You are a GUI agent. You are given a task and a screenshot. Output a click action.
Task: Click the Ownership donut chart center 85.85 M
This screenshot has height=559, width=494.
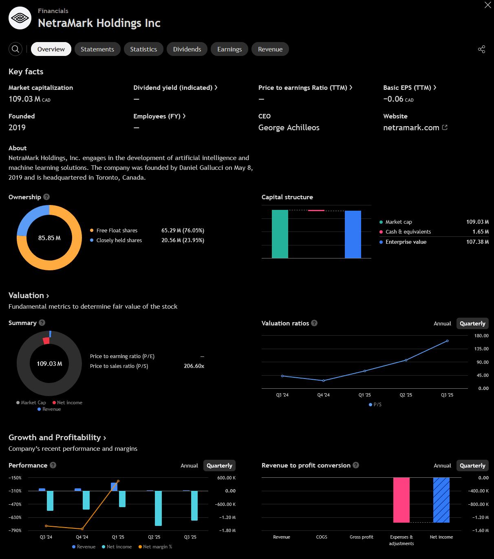point(49,238)
